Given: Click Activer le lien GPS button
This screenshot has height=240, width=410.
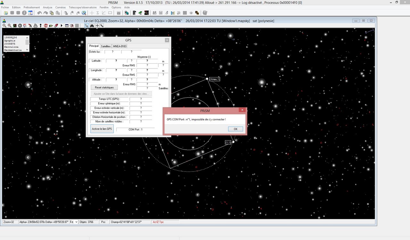Looking at the screenshot, I should pos(102,129).
